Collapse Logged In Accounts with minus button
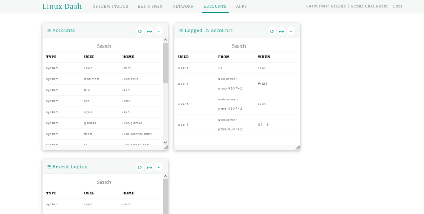 pyautogui.click(x=291, y=31)
